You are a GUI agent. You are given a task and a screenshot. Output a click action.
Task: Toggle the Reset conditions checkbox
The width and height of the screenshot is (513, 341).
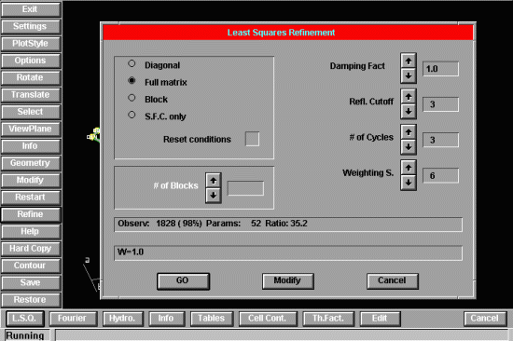[252, 139]
